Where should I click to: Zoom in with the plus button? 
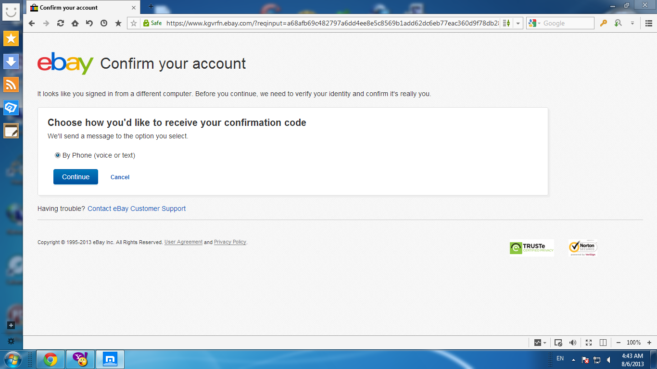click(649, 343)
